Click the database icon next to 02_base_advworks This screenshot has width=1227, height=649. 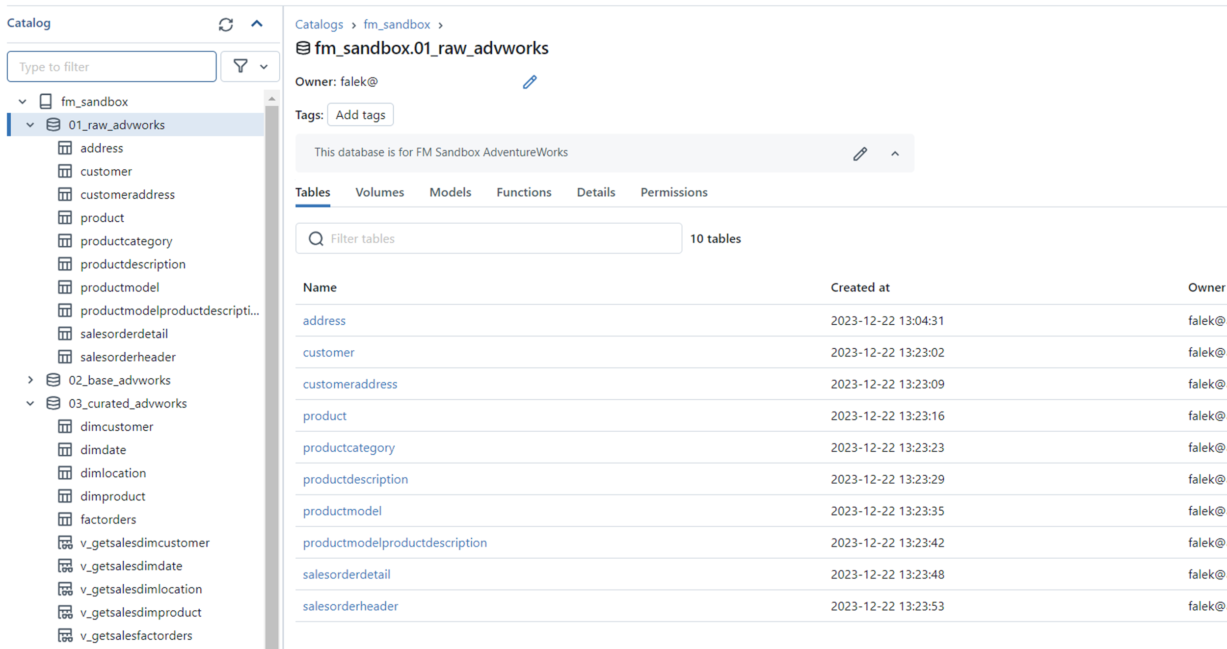click(x=53, y=380)
